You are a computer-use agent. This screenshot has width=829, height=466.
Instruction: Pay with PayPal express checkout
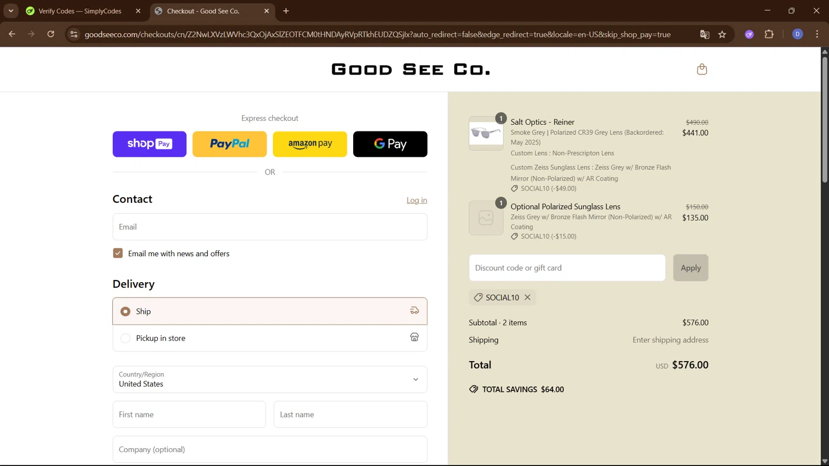pyautogui.click(x=229, y=144)
